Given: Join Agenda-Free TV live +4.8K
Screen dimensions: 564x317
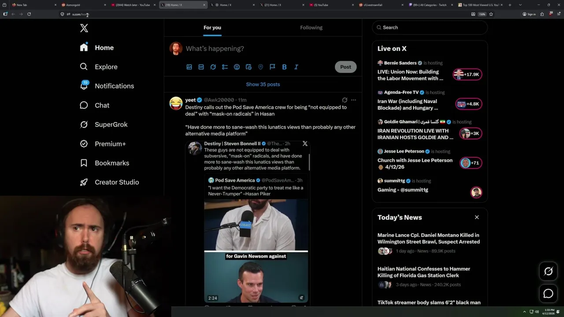Looking at the screenshot, I should (x=469, y=104).
